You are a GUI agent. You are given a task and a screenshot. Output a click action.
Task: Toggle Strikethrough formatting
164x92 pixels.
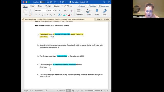pos(47,15)
